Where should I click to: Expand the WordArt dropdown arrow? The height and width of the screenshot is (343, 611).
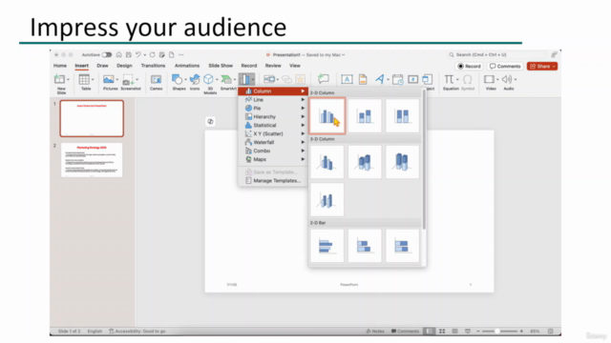tap(389, 80)
